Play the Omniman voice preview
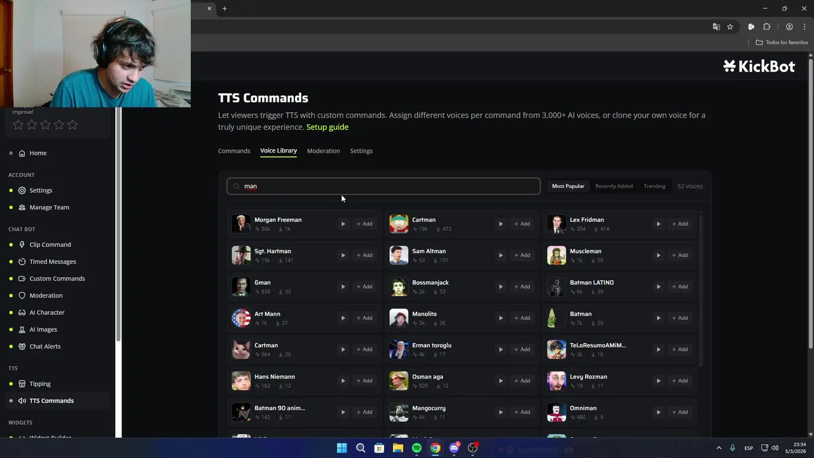814x458 pixels. pos(658,412)
